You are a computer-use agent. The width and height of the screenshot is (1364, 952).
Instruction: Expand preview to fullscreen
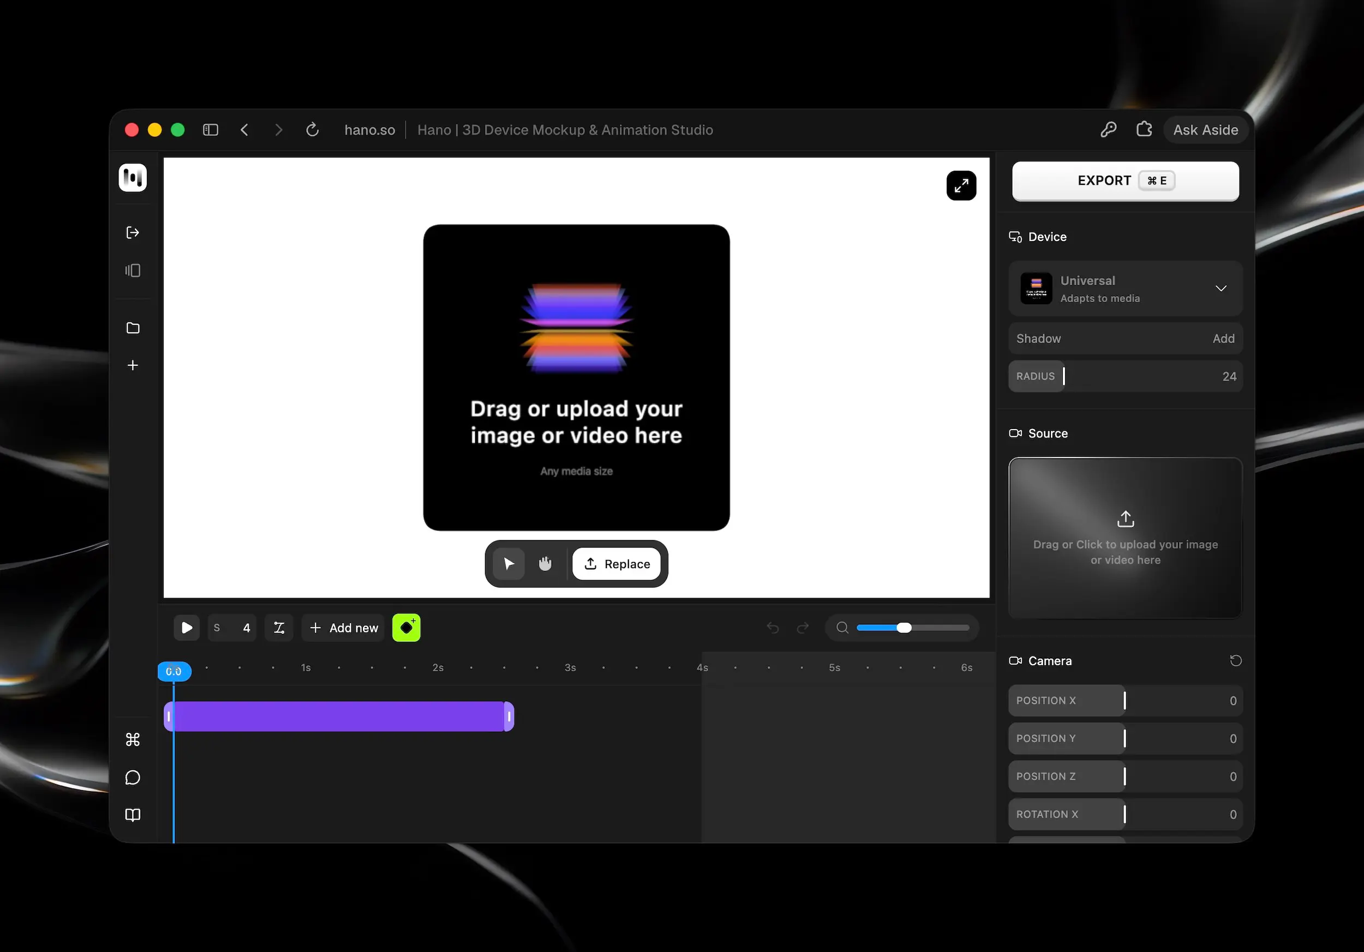pos(961,186)
